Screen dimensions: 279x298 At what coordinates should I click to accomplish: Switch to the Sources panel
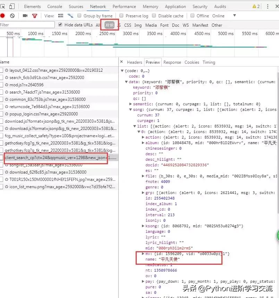click(76, 6)
